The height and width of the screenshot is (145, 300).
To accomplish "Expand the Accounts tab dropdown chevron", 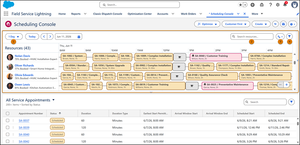I will pyautogui.click(x=173, y=14).
